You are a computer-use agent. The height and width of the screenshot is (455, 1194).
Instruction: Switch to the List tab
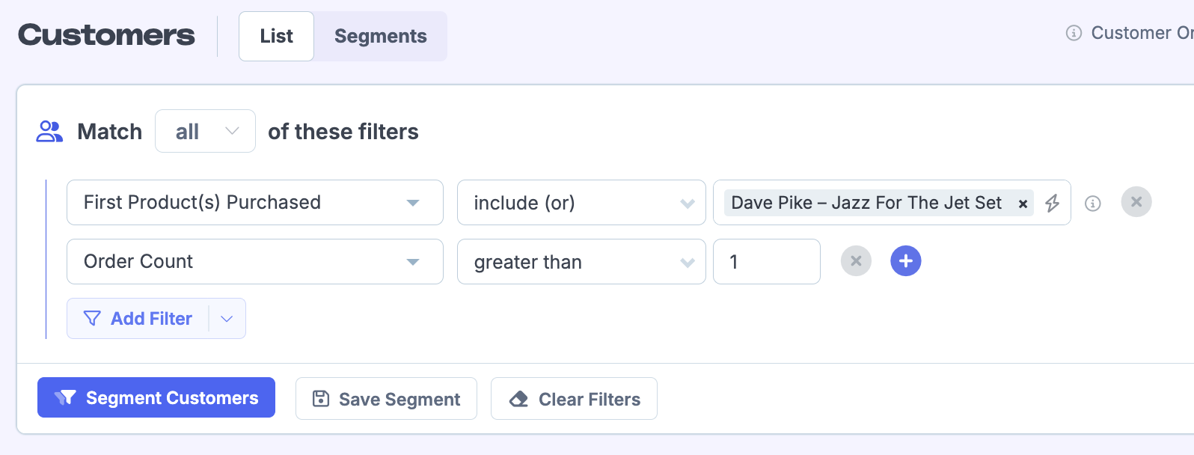point(276,36)
